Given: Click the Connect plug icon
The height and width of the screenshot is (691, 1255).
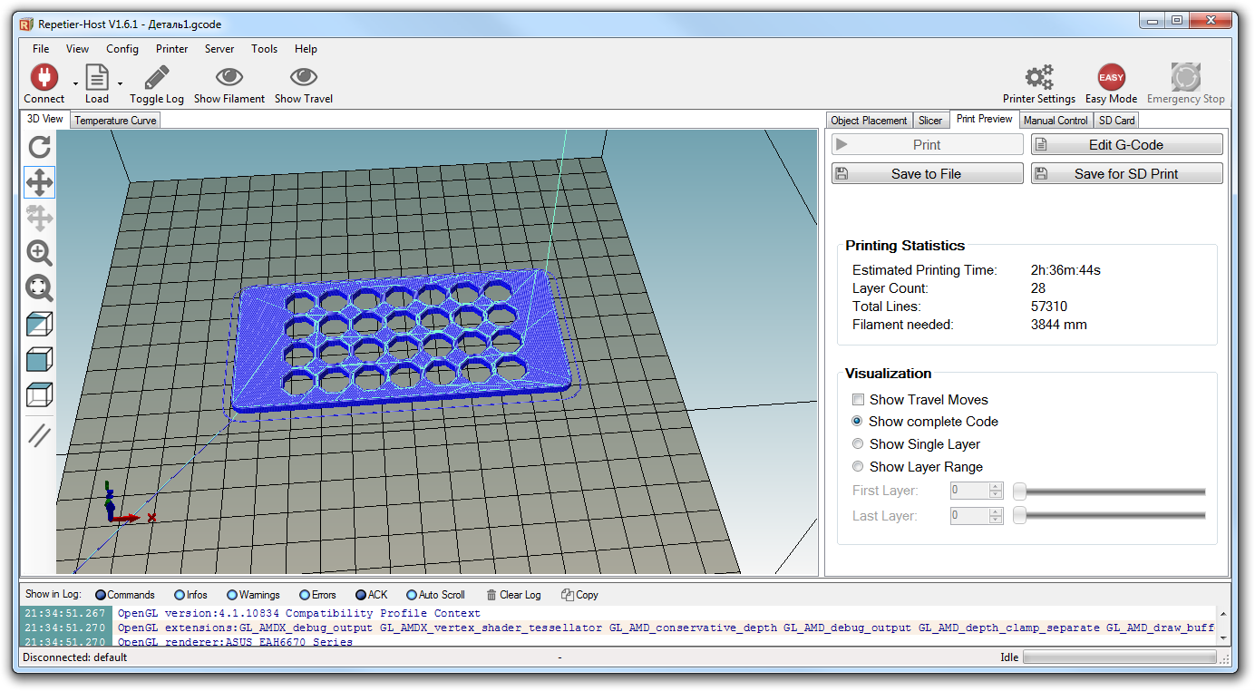Looking at the screenshot, I should coord(44,77).
